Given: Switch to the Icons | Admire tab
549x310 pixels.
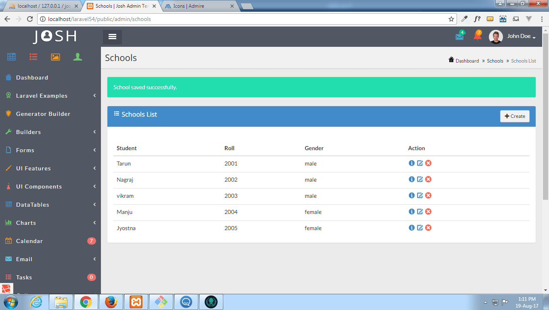Looking at the screenshot, I should (198, 6).
